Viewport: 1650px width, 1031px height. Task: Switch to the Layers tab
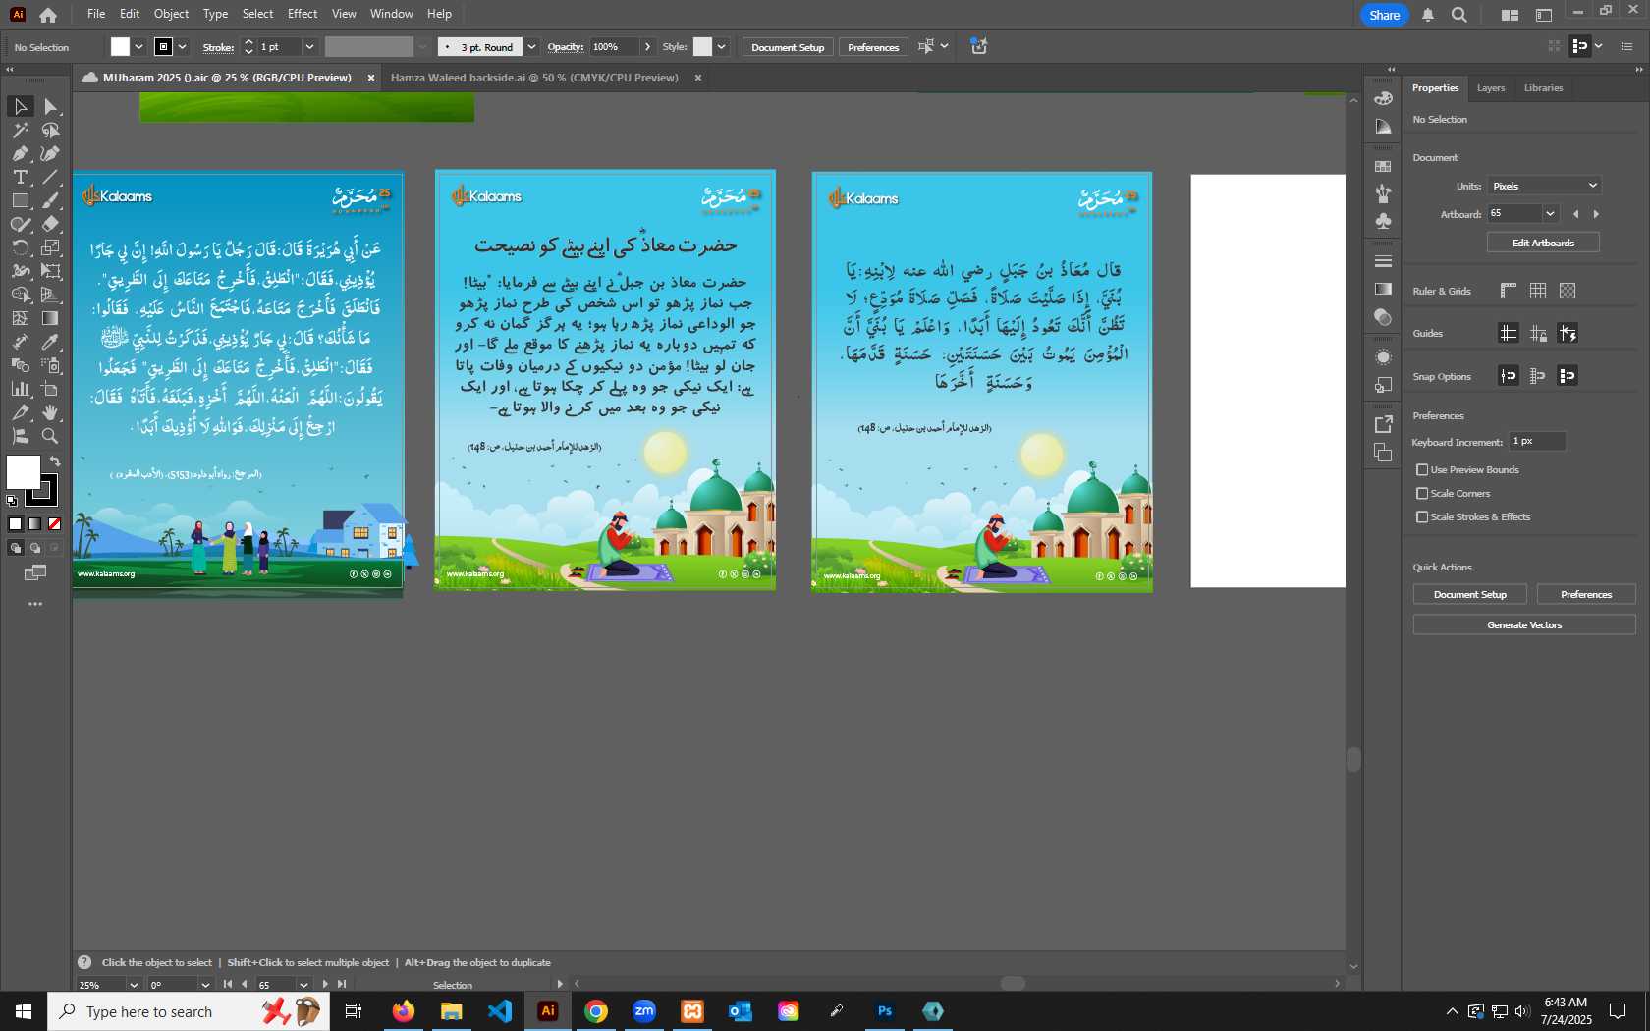tap(1490, 88)
